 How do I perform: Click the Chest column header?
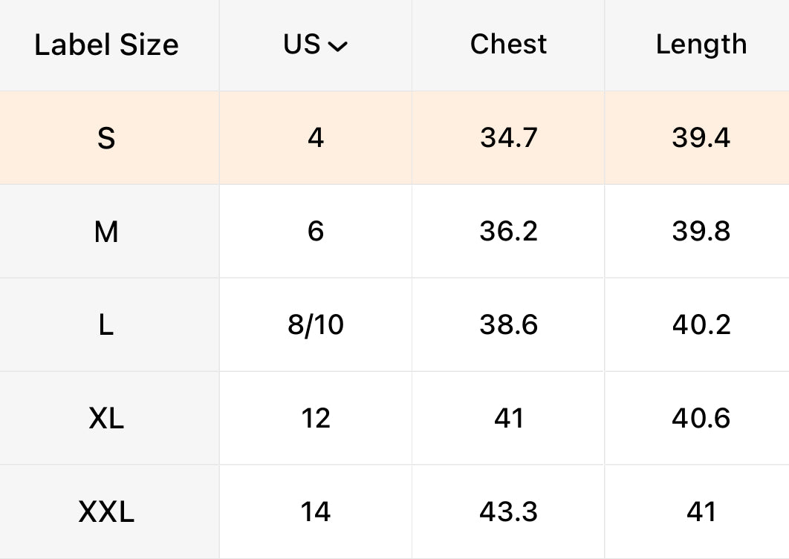508,45
